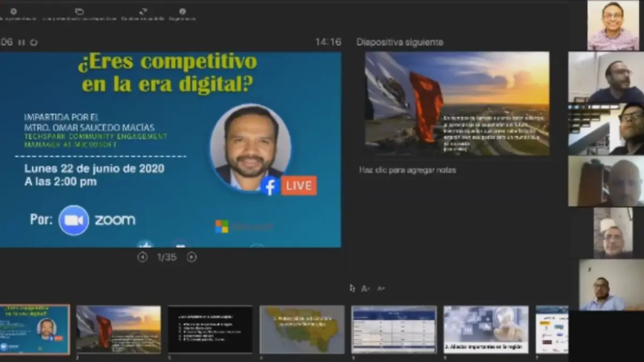Click the slideshow presentation folder icon

pyautogui.click(x=79, y=11)
